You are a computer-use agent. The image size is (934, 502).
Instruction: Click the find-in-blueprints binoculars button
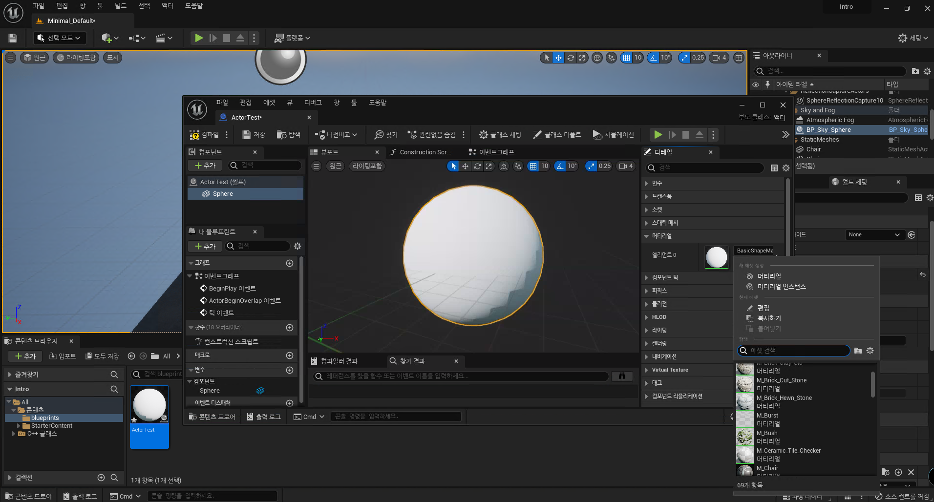622,376
